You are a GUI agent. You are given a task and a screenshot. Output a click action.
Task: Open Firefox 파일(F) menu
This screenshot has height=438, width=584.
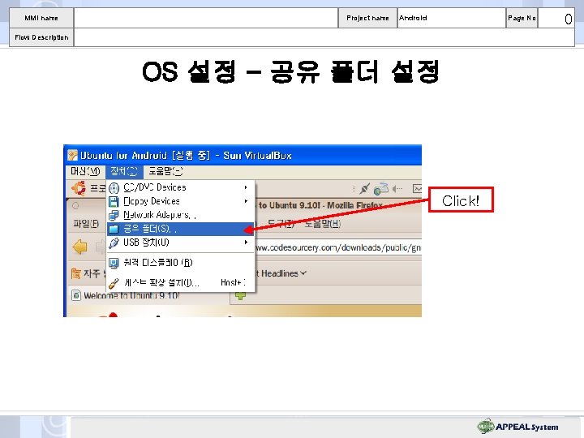[x=86, y=224]
